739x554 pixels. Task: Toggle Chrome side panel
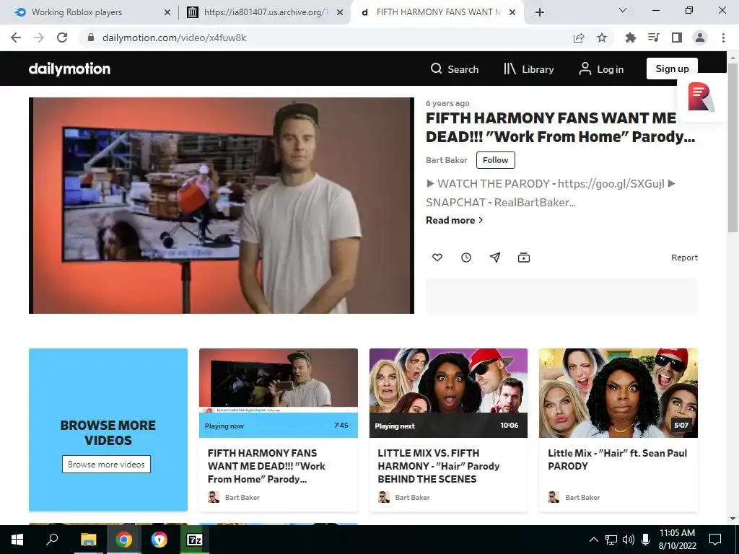[677, 38]
